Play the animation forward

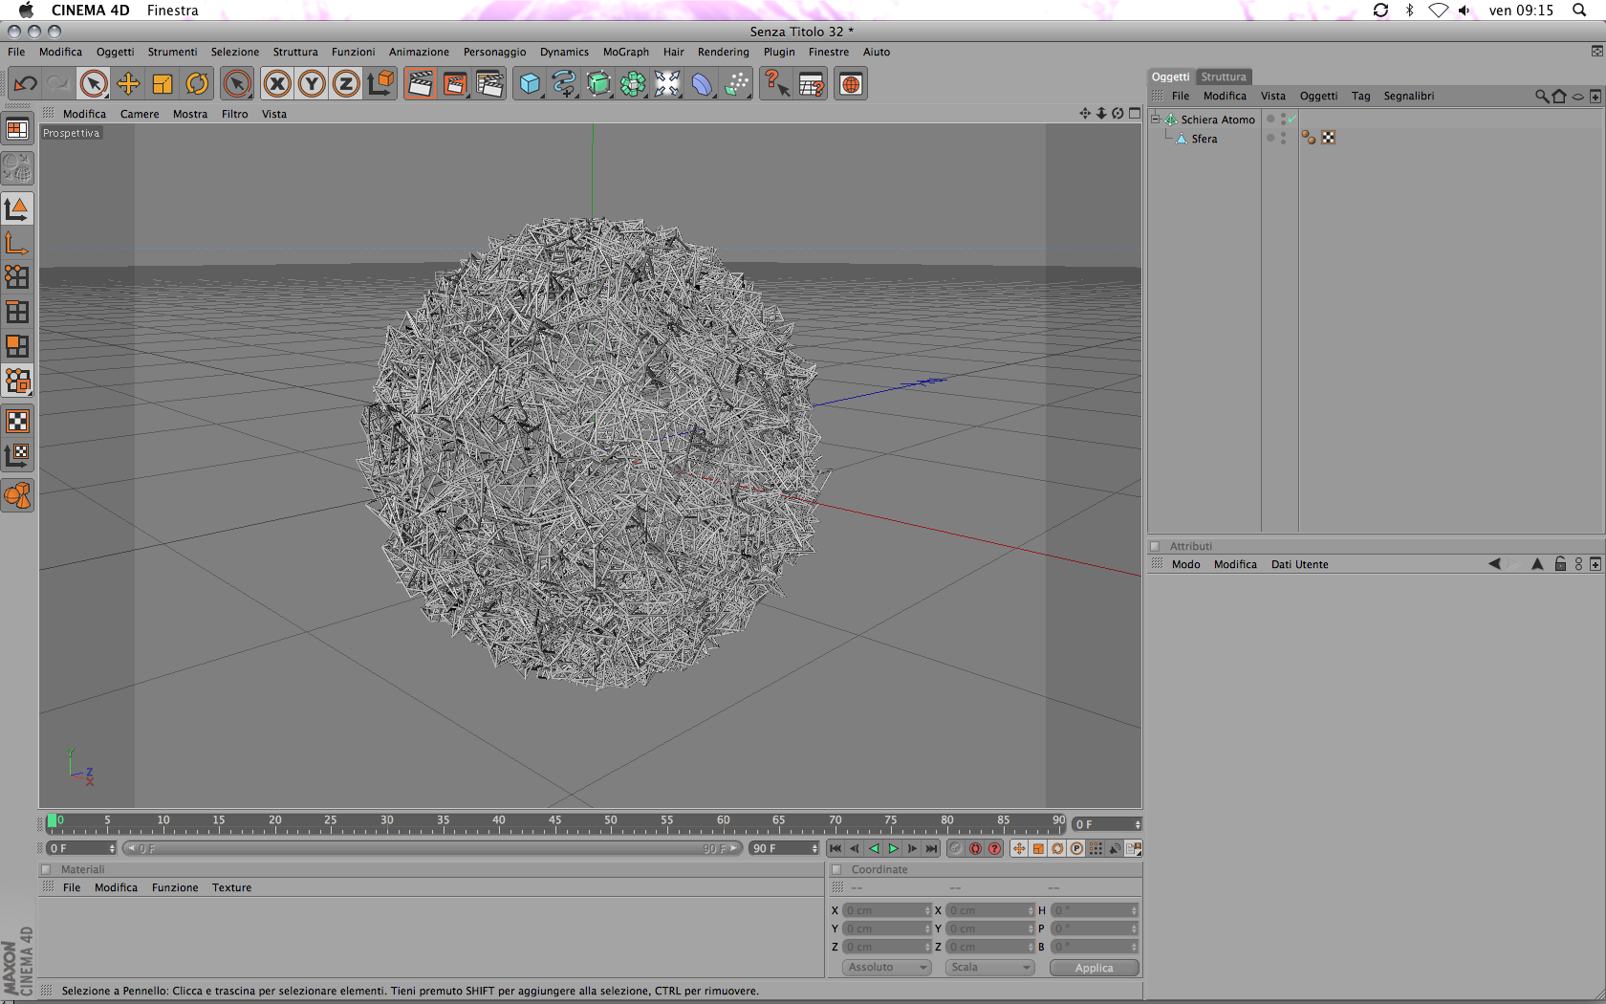[894, 848]
